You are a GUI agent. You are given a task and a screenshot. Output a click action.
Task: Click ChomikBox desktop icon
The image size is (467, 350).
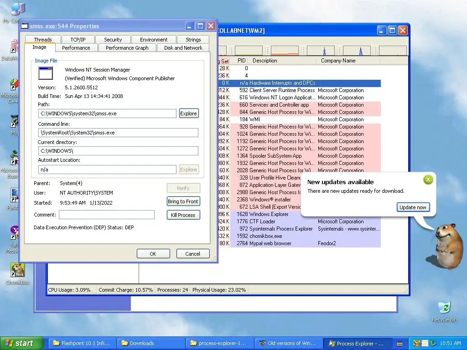(17, 274)
